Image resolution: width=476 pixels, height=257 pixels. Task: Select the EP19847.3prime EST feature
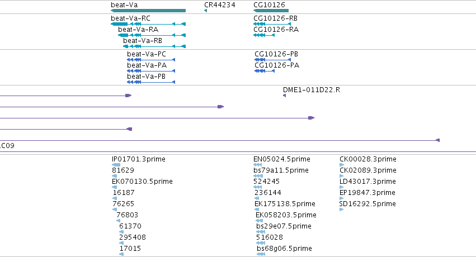(342, 198)
